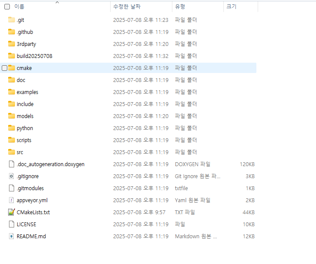Image resolution: width=316 pixels, height=264 pixels.
Task: Click the 9:57 date of CMakeLists.txt
Action: click(139, 212)
